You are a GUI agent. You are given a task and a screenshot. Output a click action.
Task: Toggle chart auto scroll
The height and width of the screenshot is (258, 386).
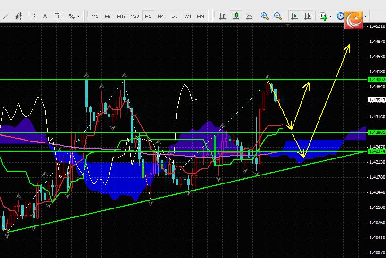[294, 17]
